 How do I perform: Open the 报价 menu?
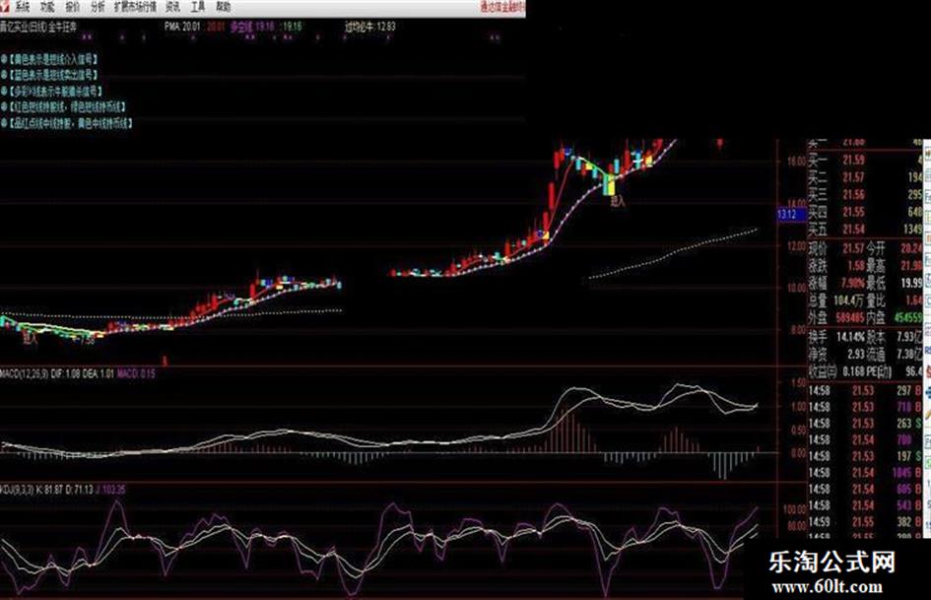pos(73,7)
